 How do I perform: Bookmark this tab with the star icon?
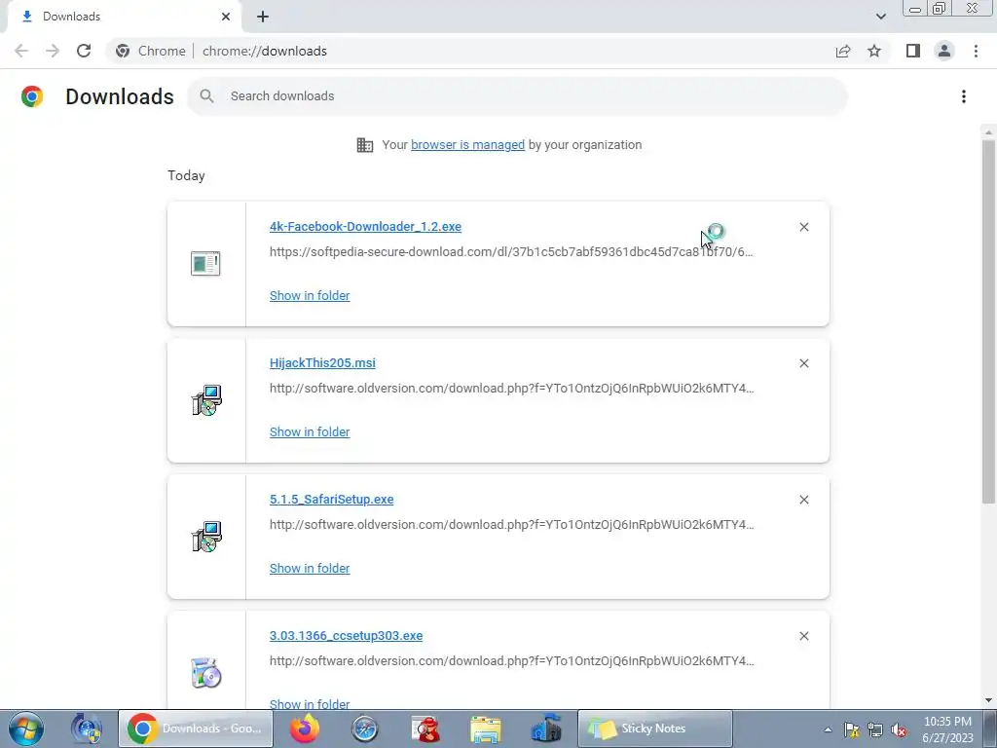click(874, 51)
